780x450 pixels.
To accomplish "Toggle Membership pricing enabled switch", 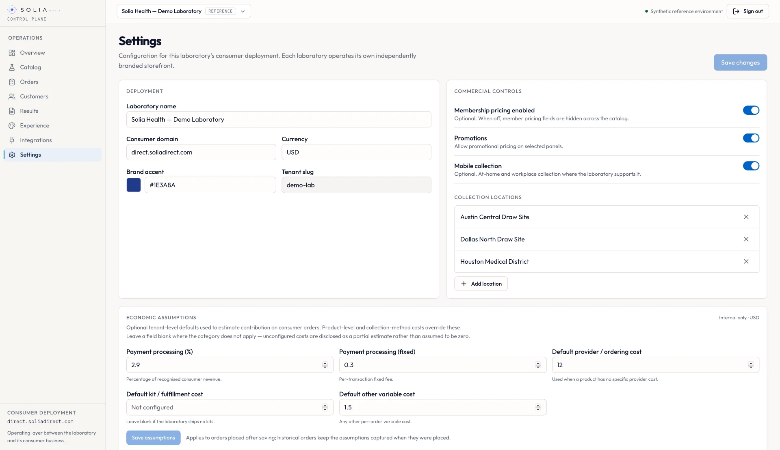I will click(751, 110).
